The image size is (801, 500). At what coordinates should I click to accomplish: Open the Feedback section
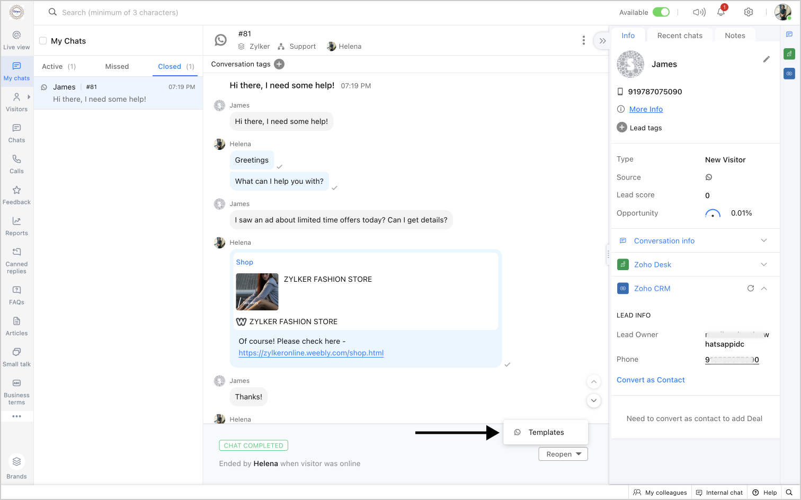(x=16, y=195)
